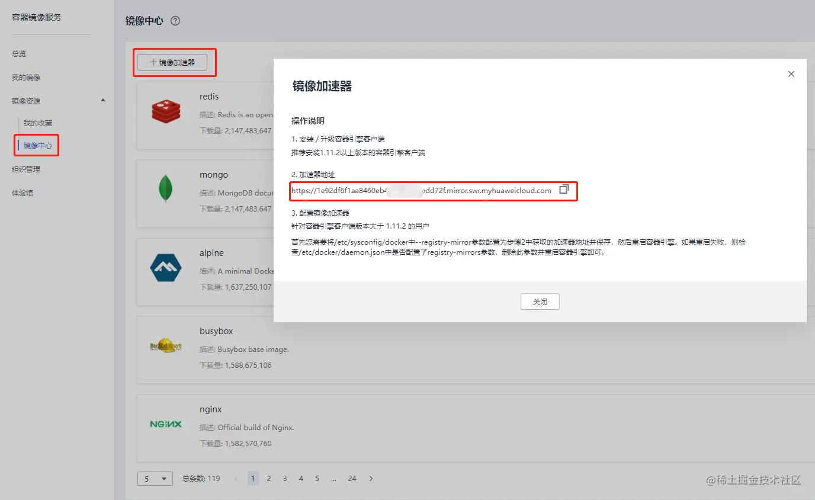Click the NGINX logo icon
The height and width of the screenshot is (500, 815).
166,424
